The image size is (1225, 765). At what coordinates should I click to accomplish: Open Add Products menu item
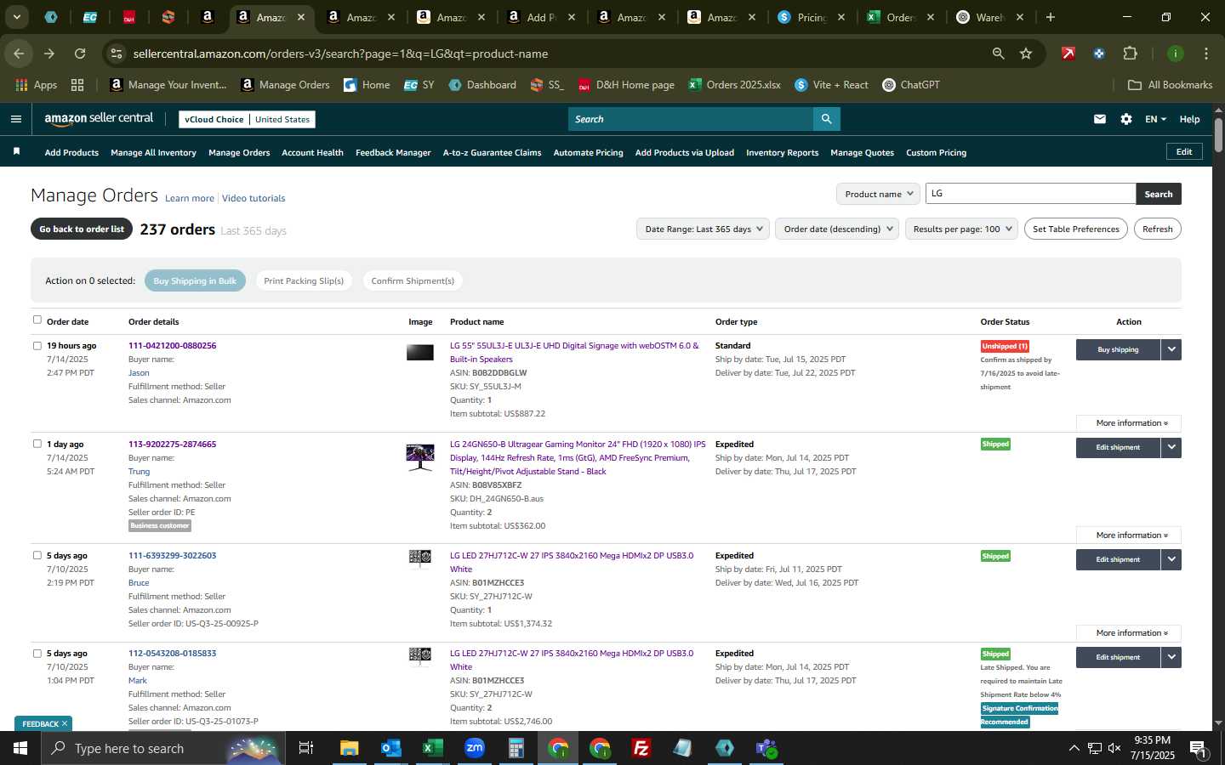pos(71,153)
